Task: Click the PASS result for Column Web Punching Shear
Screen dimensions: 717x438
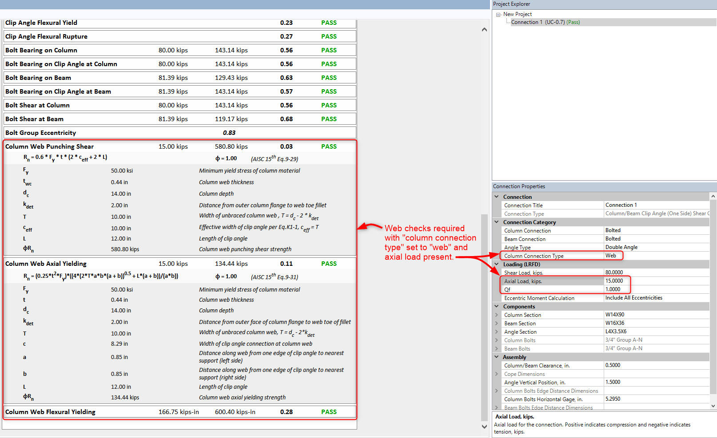Action: coord(329,146)
